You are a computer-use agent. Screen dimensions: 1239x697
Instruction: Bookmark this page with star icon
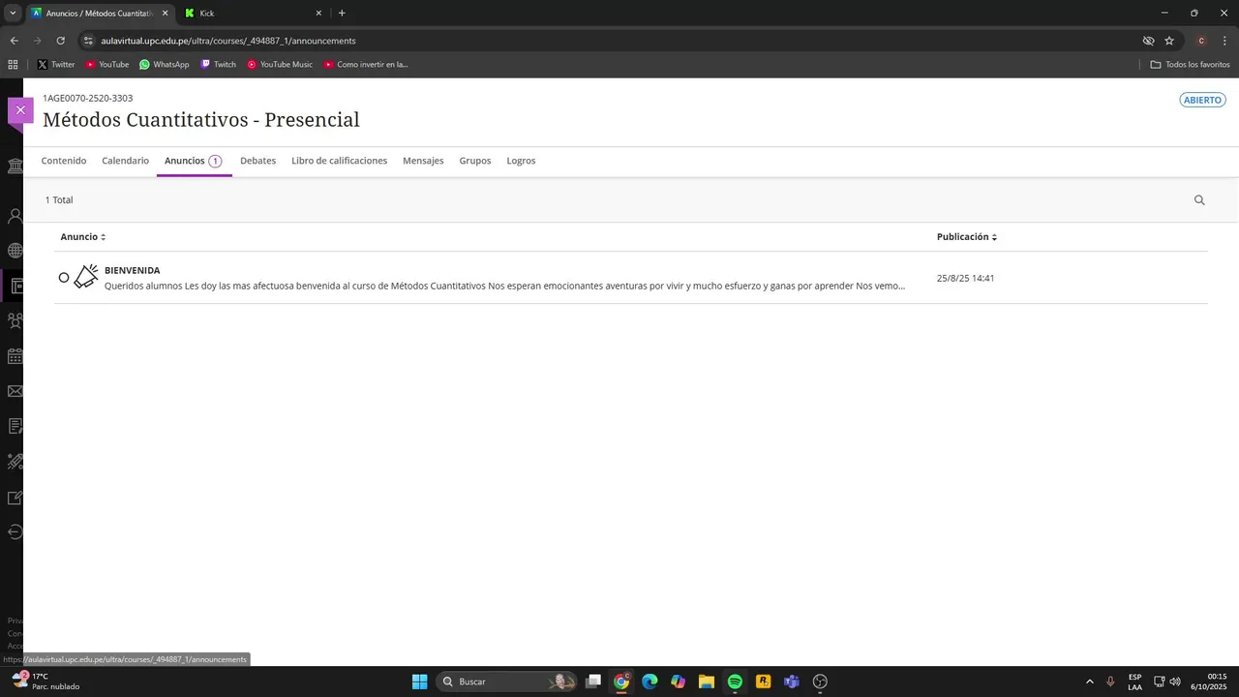[1169, 41]
